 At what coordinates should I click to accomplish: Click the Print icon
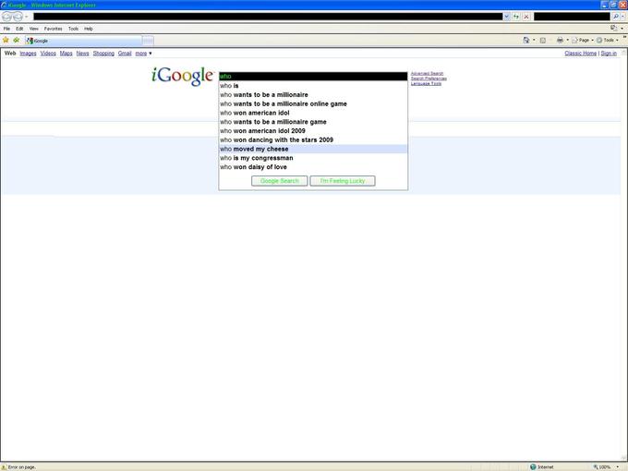click(560, 40)
